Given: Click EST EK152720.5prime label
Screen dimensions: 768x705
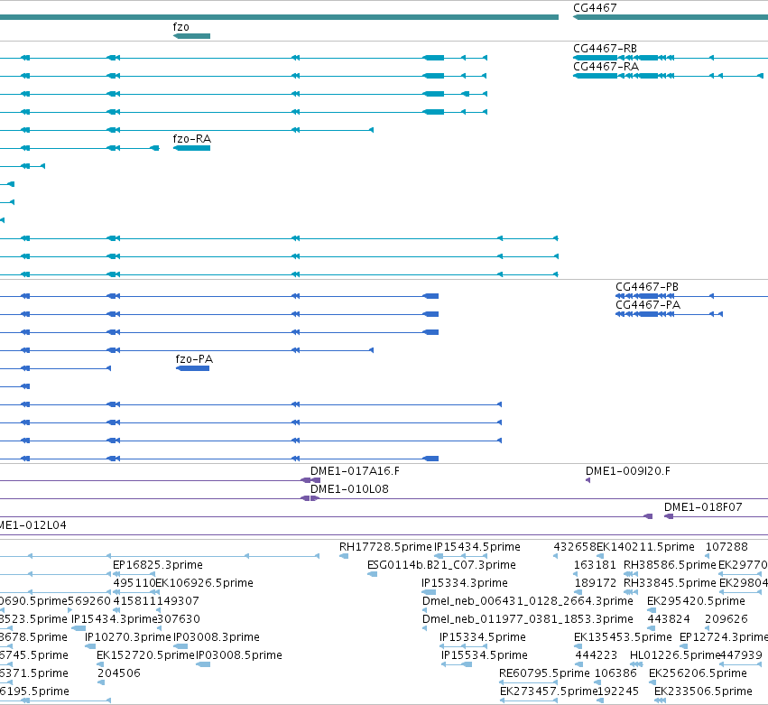Looking at the screenshot, I should coord(145,655).
